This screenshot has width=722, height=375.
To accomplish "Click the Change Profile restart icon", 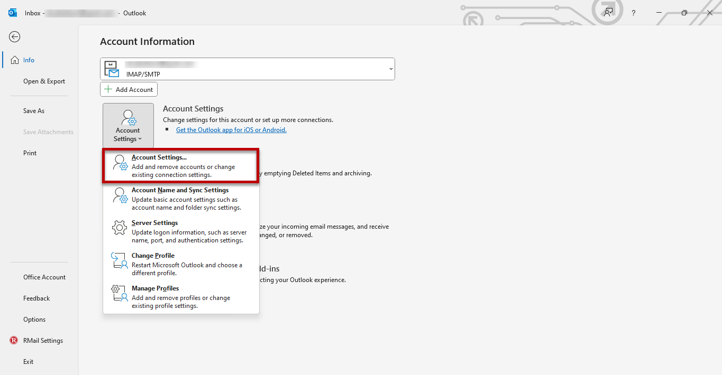I will 119,260.
